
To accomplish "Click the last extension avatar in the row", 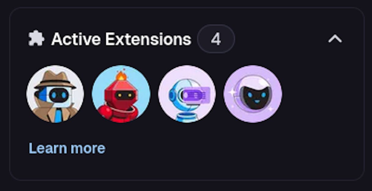I will pyautogui.click(x=253, y=94).
